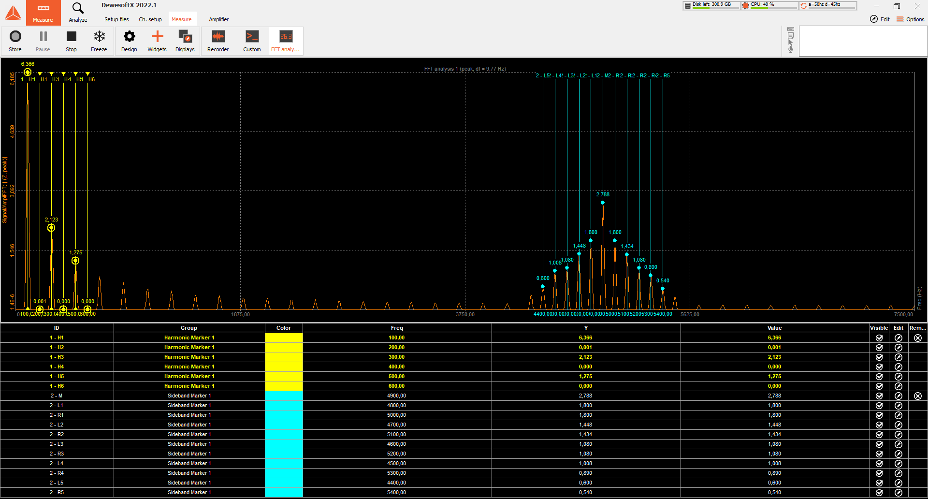The image size is (928, 499).
Task: Edit the 2 - L1 sideband marker
Action: 899,406
